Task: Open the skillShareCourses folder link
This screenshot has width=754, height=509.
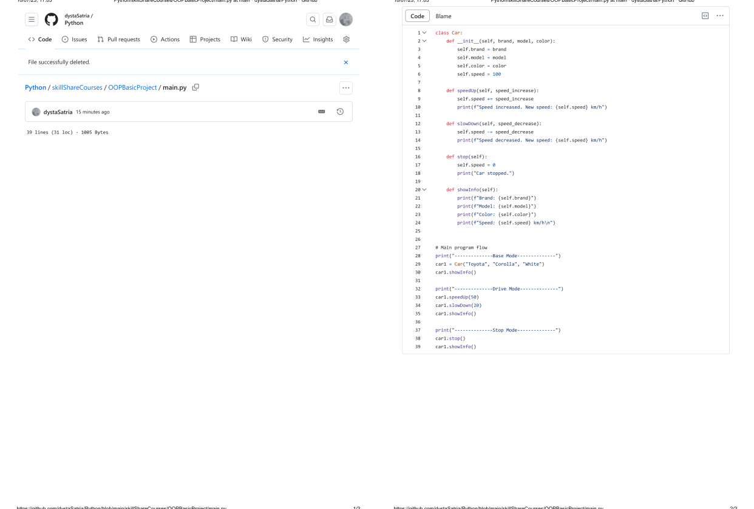Action: [x=78, y=87]
